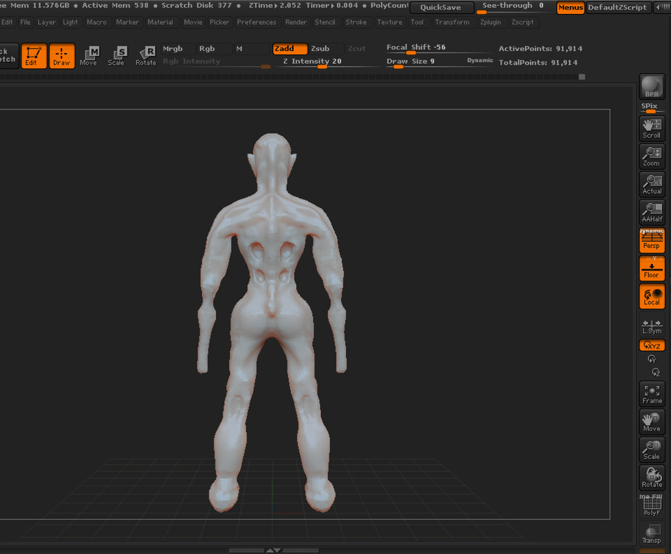This screenshot has height=554, width=671.
Task: Click the QuickSave button
Action: point(441,8)
